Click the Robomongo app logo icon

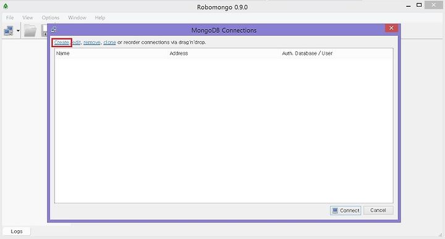pyautogui.click(x=6, y=6)
